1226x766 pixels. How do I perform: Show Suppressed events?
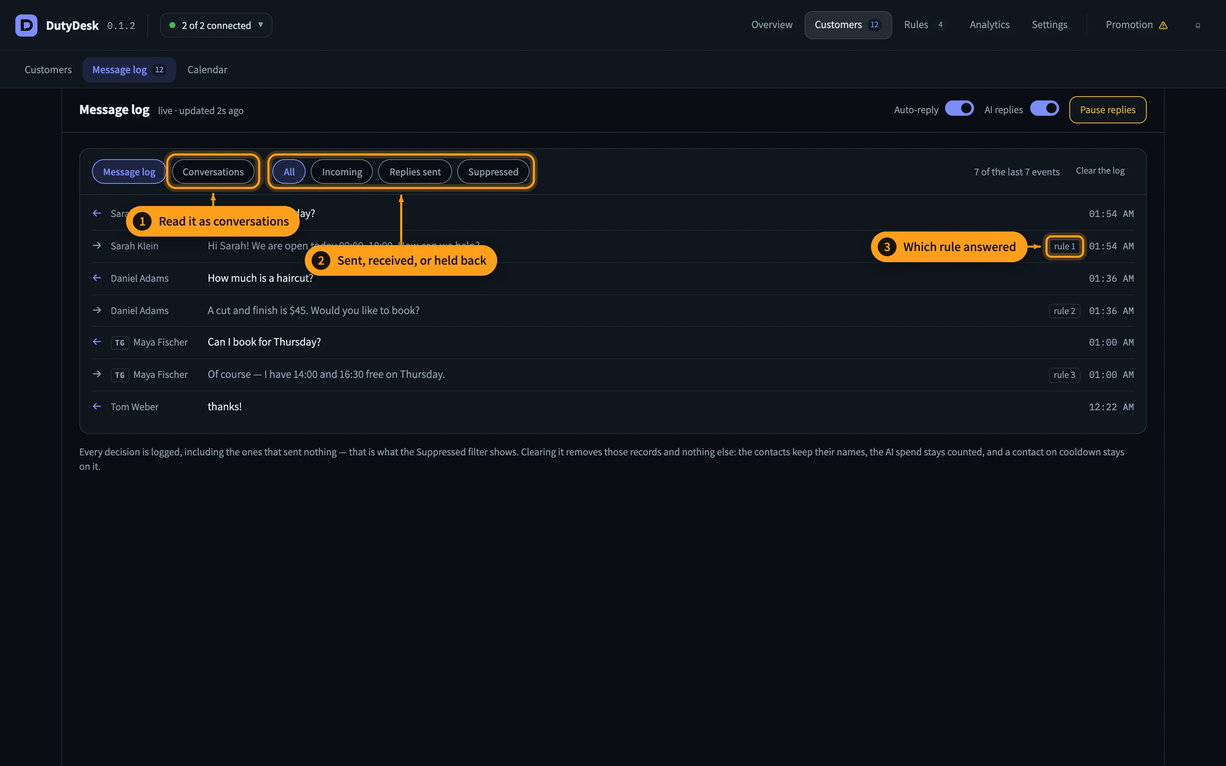point(493,172)
